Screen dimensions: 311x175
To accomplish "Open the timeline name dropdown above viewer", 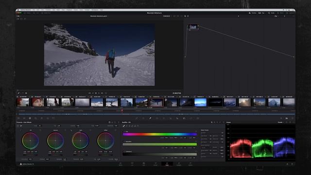I will tap(99, 16).
